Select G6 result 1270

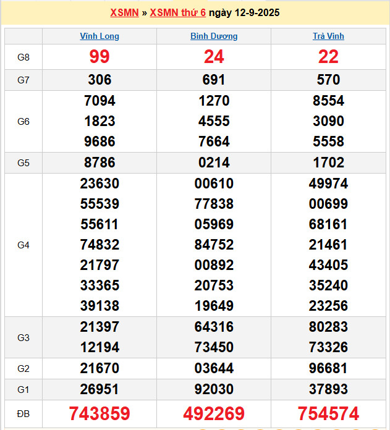tap(214, 101)
